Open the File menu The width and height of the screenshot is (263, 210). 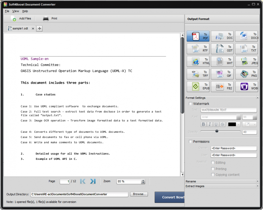click(7, 11)
